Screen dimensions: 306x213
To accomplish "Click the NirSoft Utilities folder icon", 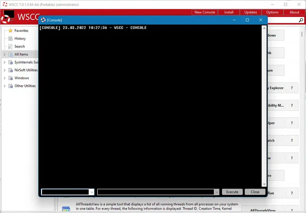I will 11,70.
